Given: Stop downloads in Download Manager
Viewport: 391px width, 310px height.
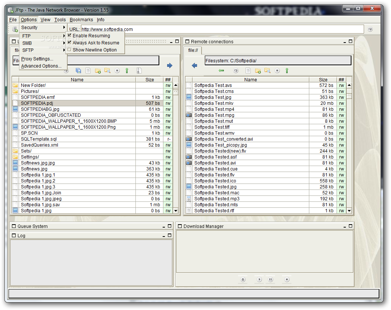Looking at the screenshot, I should coord(287,279).
